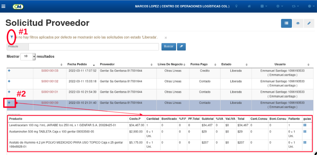Open guías icon for Levetiracetam row
Image resolution: width=317 pixels, height=155 pixels.
[305, 125]
